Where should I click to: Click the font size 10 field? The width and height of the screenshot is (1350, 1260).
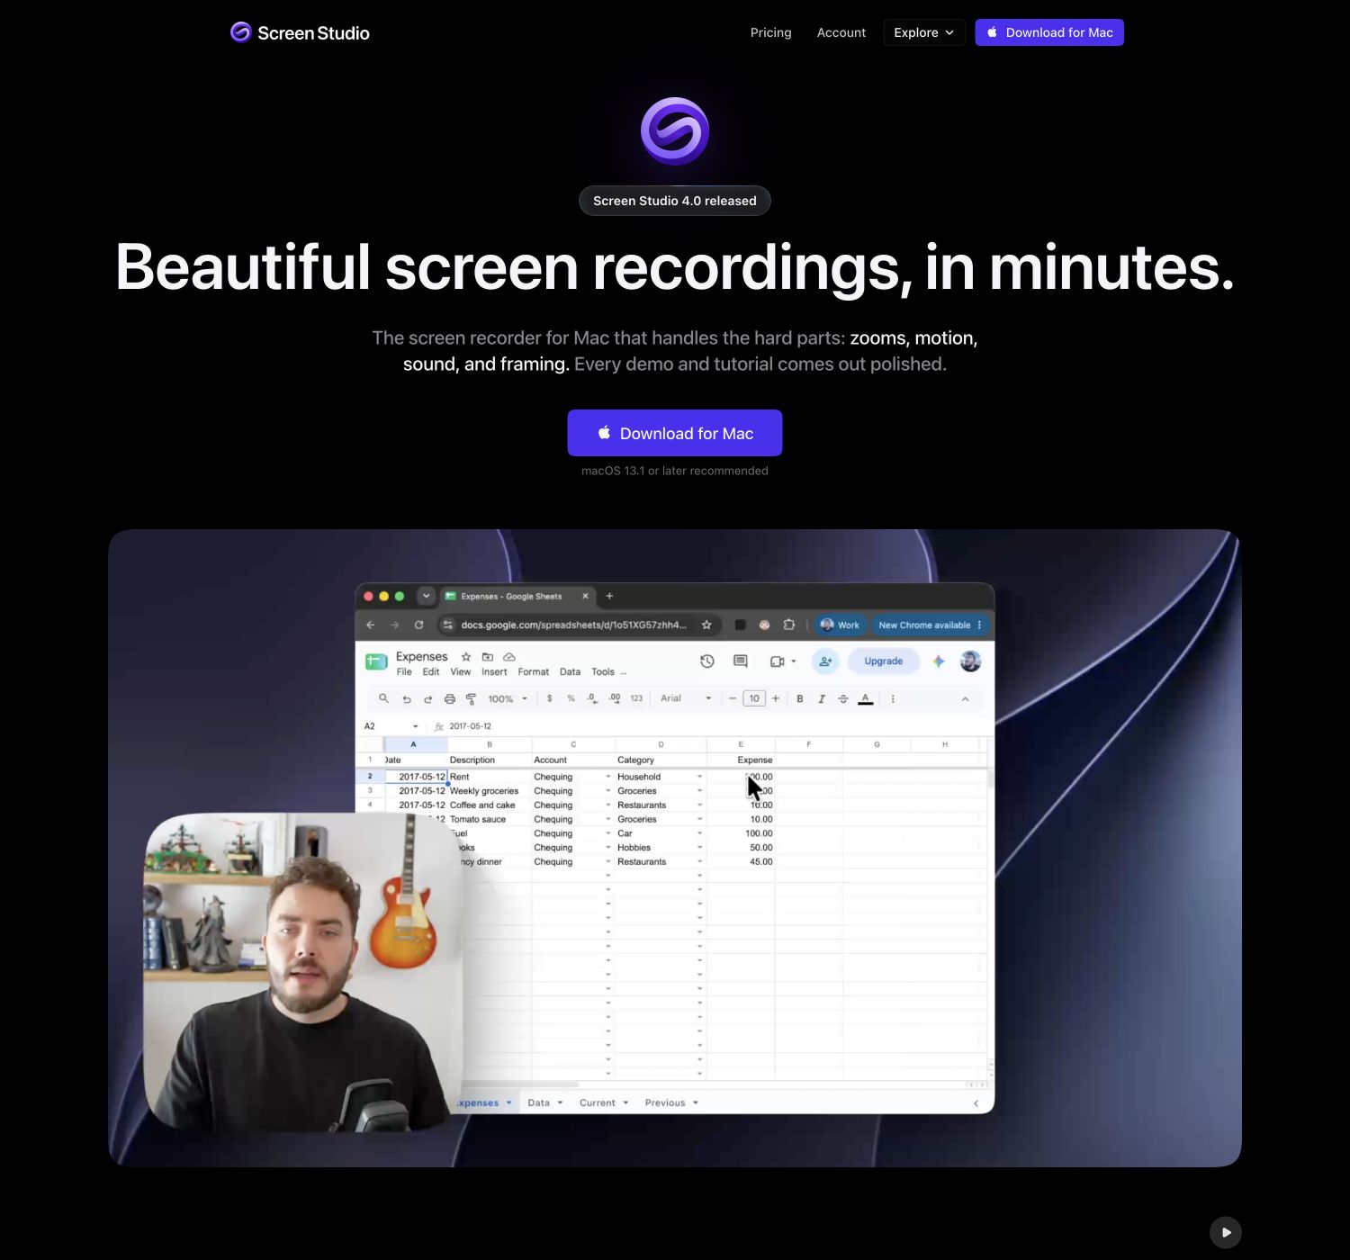(x=754, y=698)
